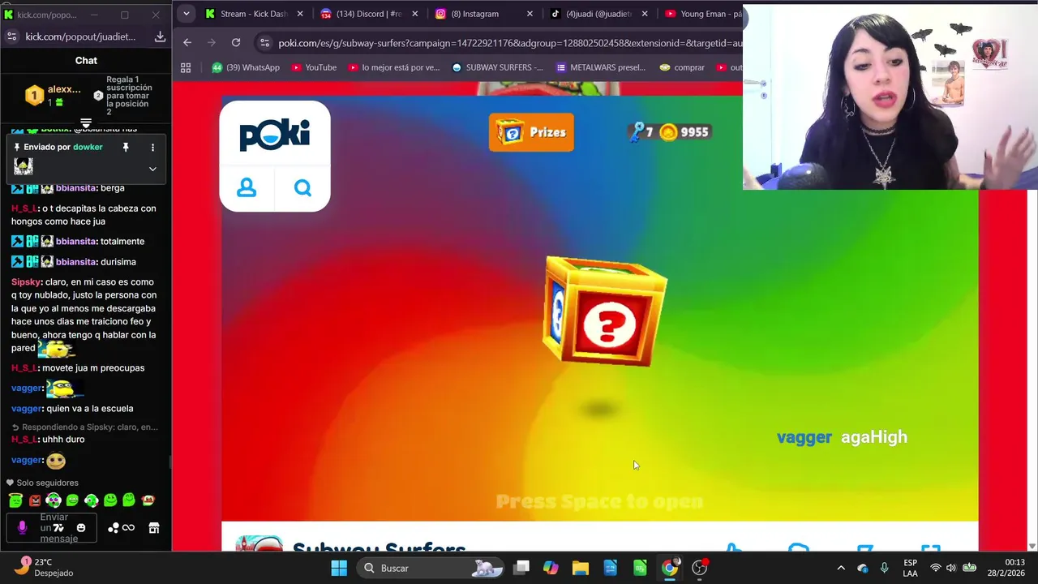Click the angel emote in quick emotes
This screenshot has height=584, width=1038.
click(15, 500)
